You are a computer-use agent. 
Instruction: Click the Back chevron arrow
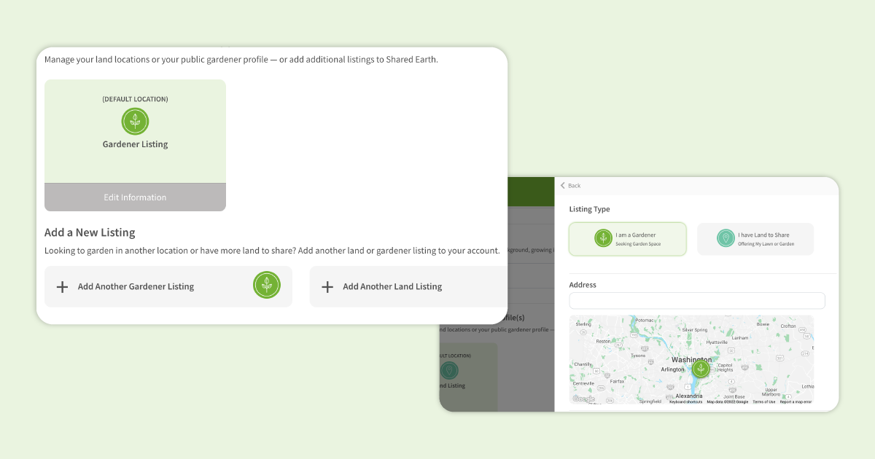pyautogui.click(x=563, y=186)
